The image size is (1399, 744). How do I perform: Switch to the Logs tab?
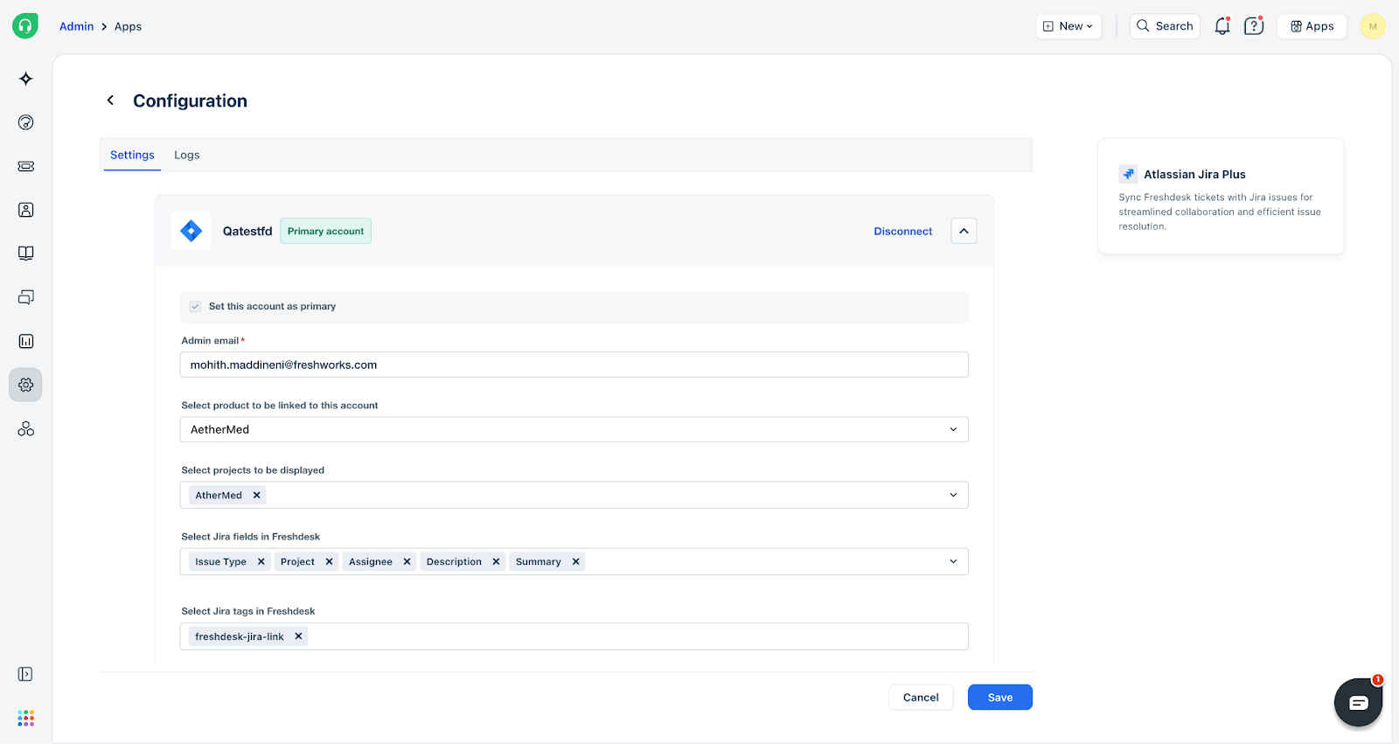click(187, 155)
